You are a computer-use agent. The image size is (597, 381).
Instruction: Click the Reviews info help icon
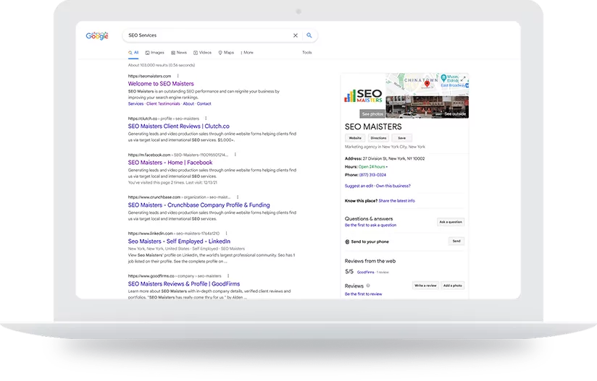(368, 286)
